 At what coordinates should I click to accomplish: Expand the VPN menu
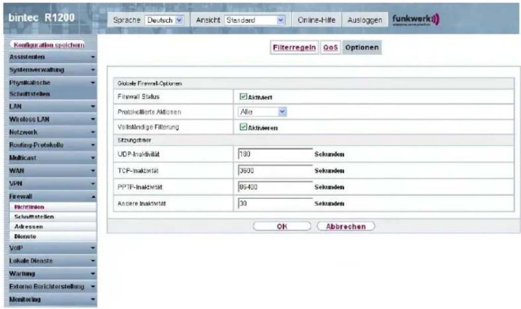pyautogui.click(x=52, y=184)
